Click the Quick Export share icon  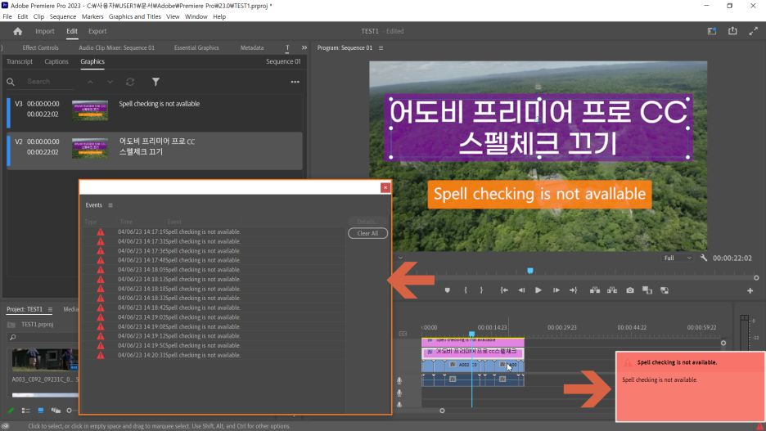tap(732, 31)
